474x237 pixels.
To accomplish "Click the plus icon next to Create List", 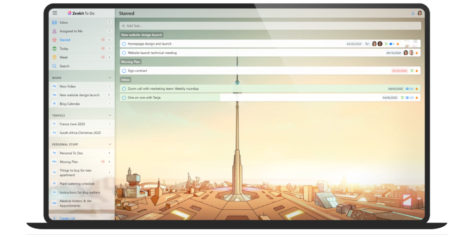I will (55, 218).
